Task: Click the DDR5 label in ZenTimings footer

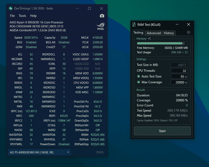Action: [x=100, y=152]
